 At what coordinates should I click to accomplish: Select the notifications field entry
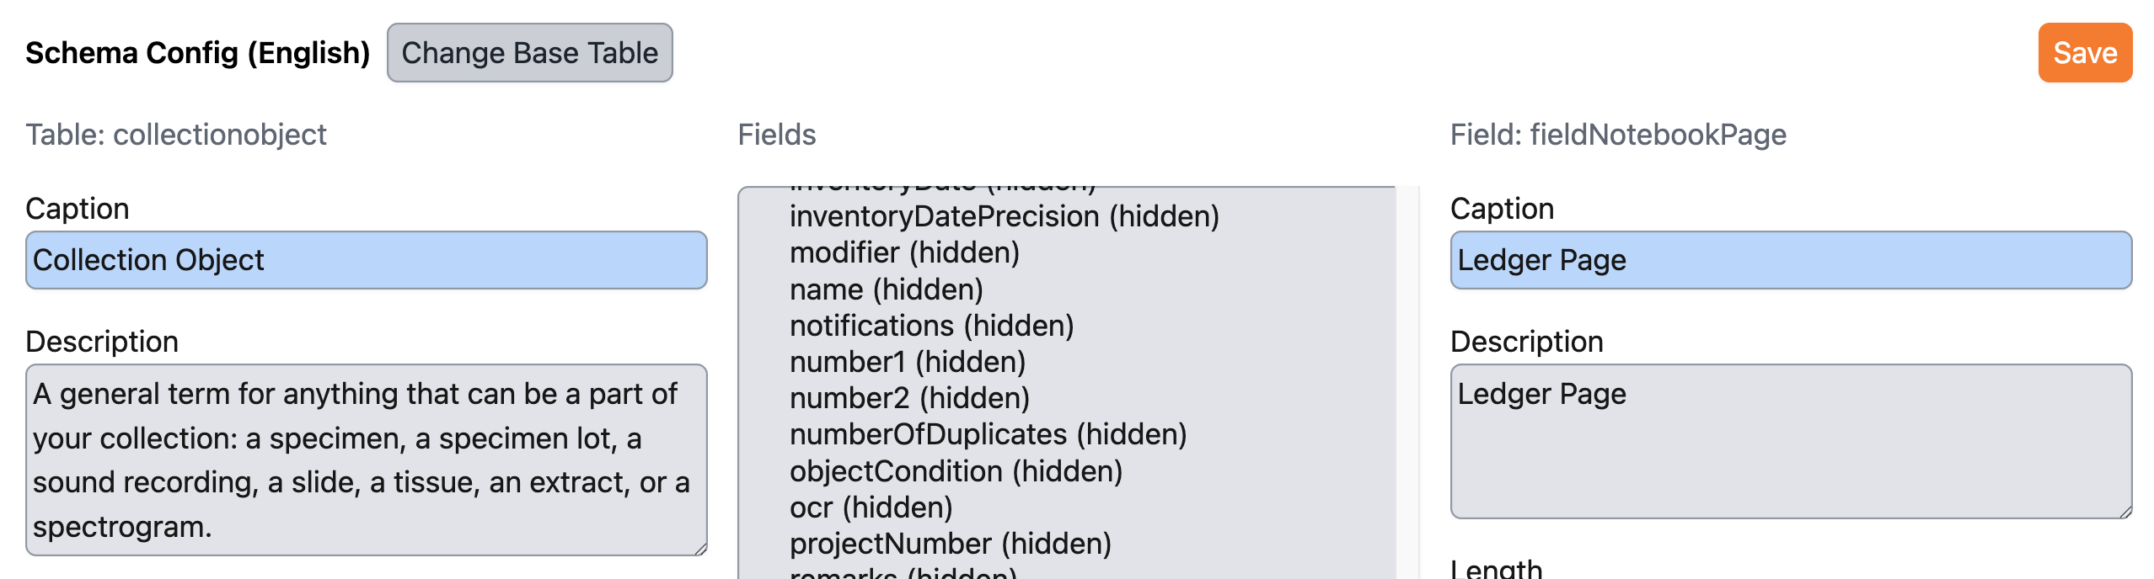coord(931,326)
